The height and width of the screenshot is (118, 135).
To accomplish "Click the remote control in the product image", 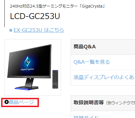I will click(55, 79).
